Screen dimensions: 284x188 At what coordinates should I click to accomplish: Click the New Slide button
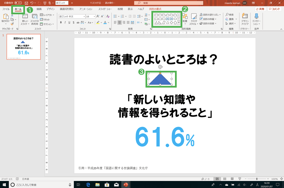click(25, 19)
